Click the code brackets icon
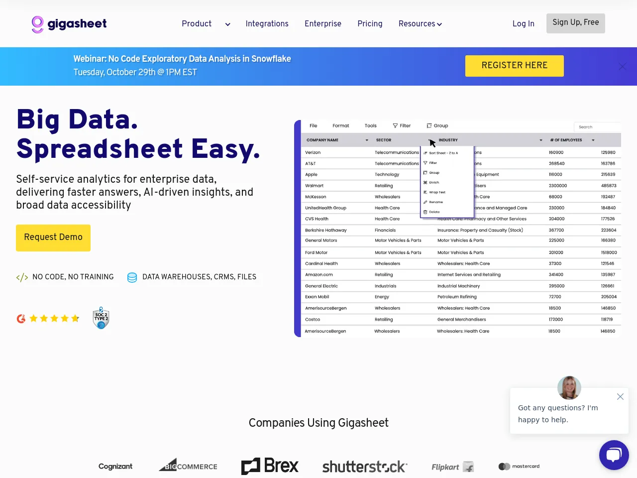The height and width of the screenshot is (478, 637). [x=22, y=277]
